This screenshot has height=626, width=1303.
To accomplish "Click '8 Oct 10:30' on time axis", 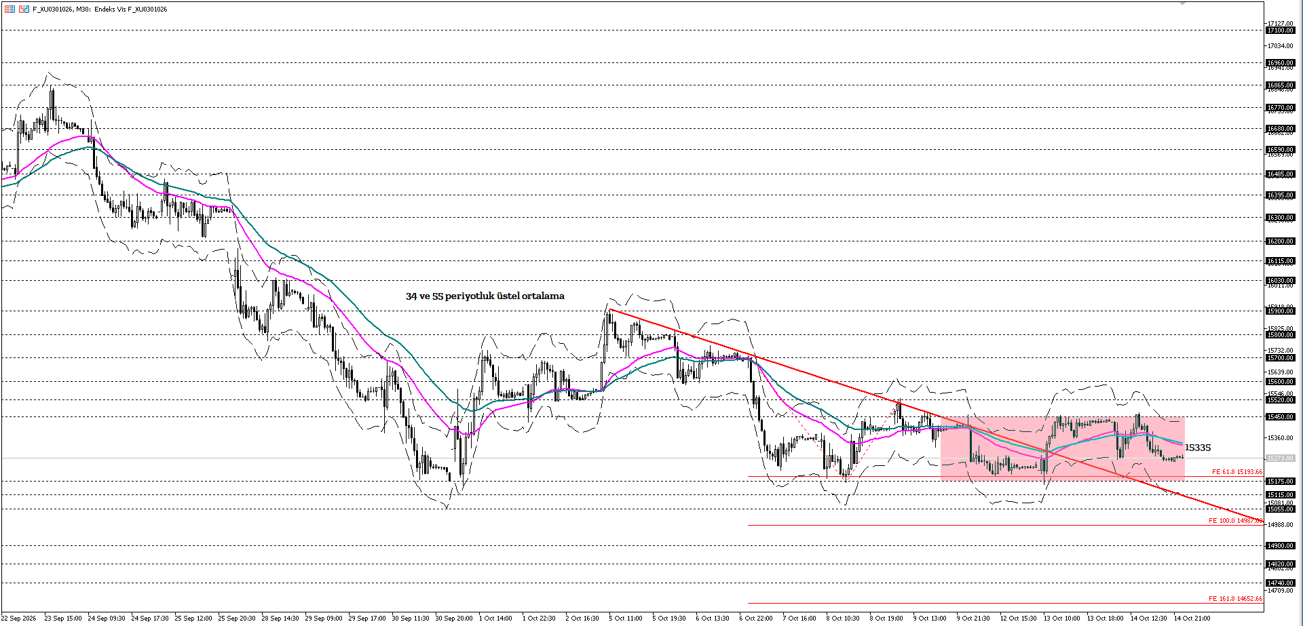I will pyautogui.click(x=843, y=619).
